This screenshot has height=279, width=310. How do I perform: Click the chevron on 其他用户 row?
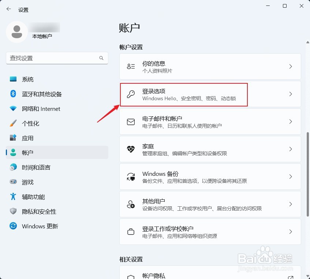click(291, 204)
